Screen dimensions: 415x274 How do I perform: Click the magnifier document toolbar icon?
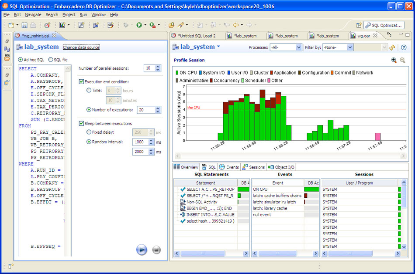point(81,25)
